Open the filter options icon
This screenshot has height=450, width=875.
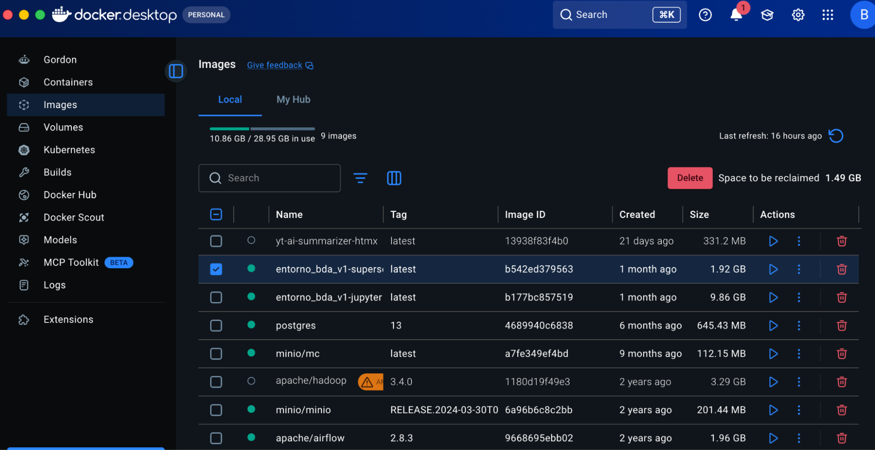360,178
